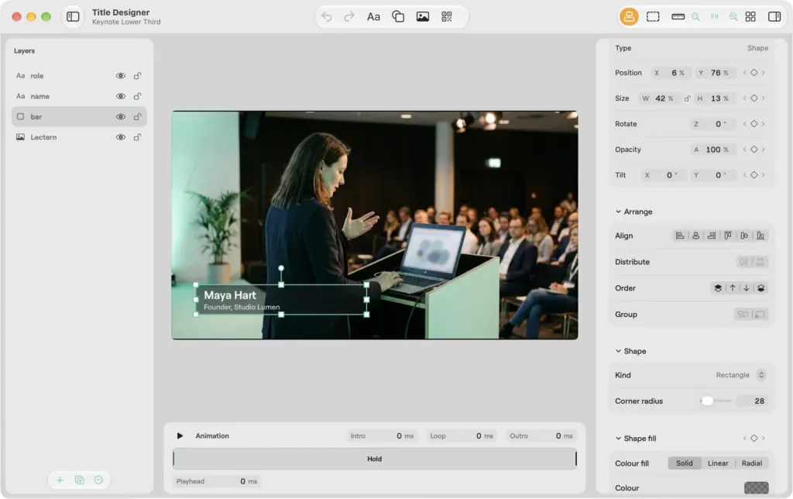The height and width of the screenshot is (499, 793).
Task: Toggle the orange snapping alignment button
Action: pos(629,17)
